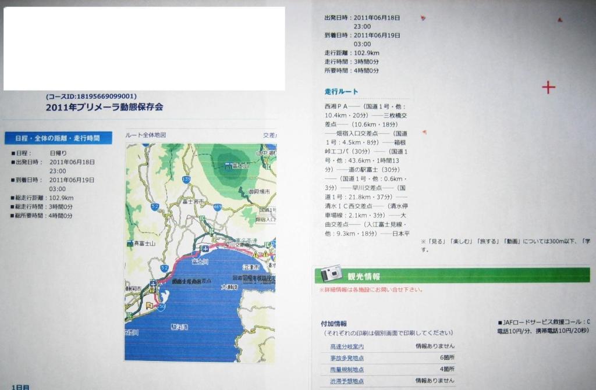Click the 西湘ＰＡ text starting the route description
The width and height of the screenshot is (596, 390).
coord(336,106)
